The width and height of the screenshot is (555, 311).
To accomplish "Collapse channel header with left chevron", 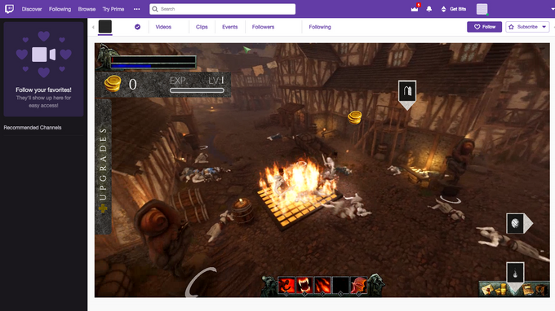I will click(93, 27).
